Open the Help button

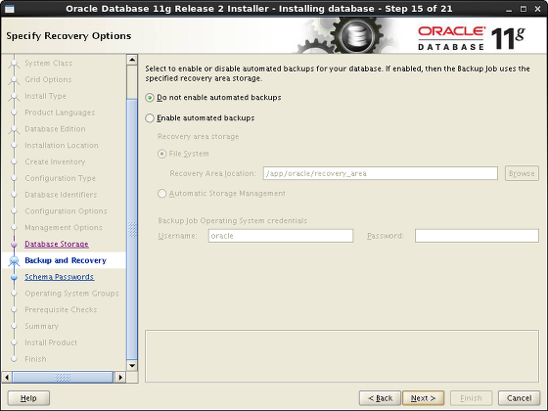(28, 398)
